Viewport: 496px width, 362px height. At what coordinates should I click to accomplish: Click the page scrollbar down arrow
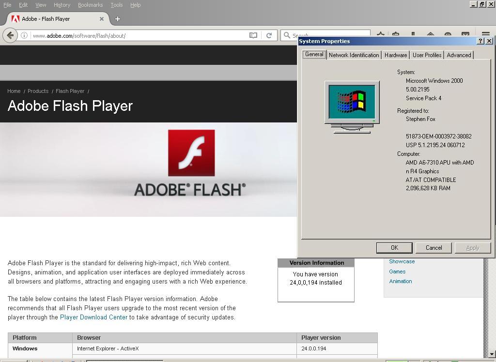492,354
